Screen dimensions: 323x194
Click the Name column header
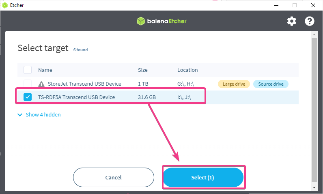[x=45, y=70]
